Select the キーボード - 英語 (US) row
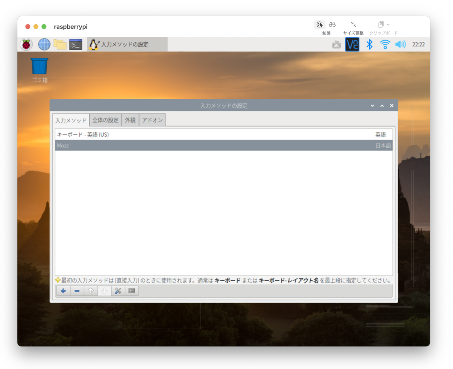This screenshot has height=369, width=453. 224,135
